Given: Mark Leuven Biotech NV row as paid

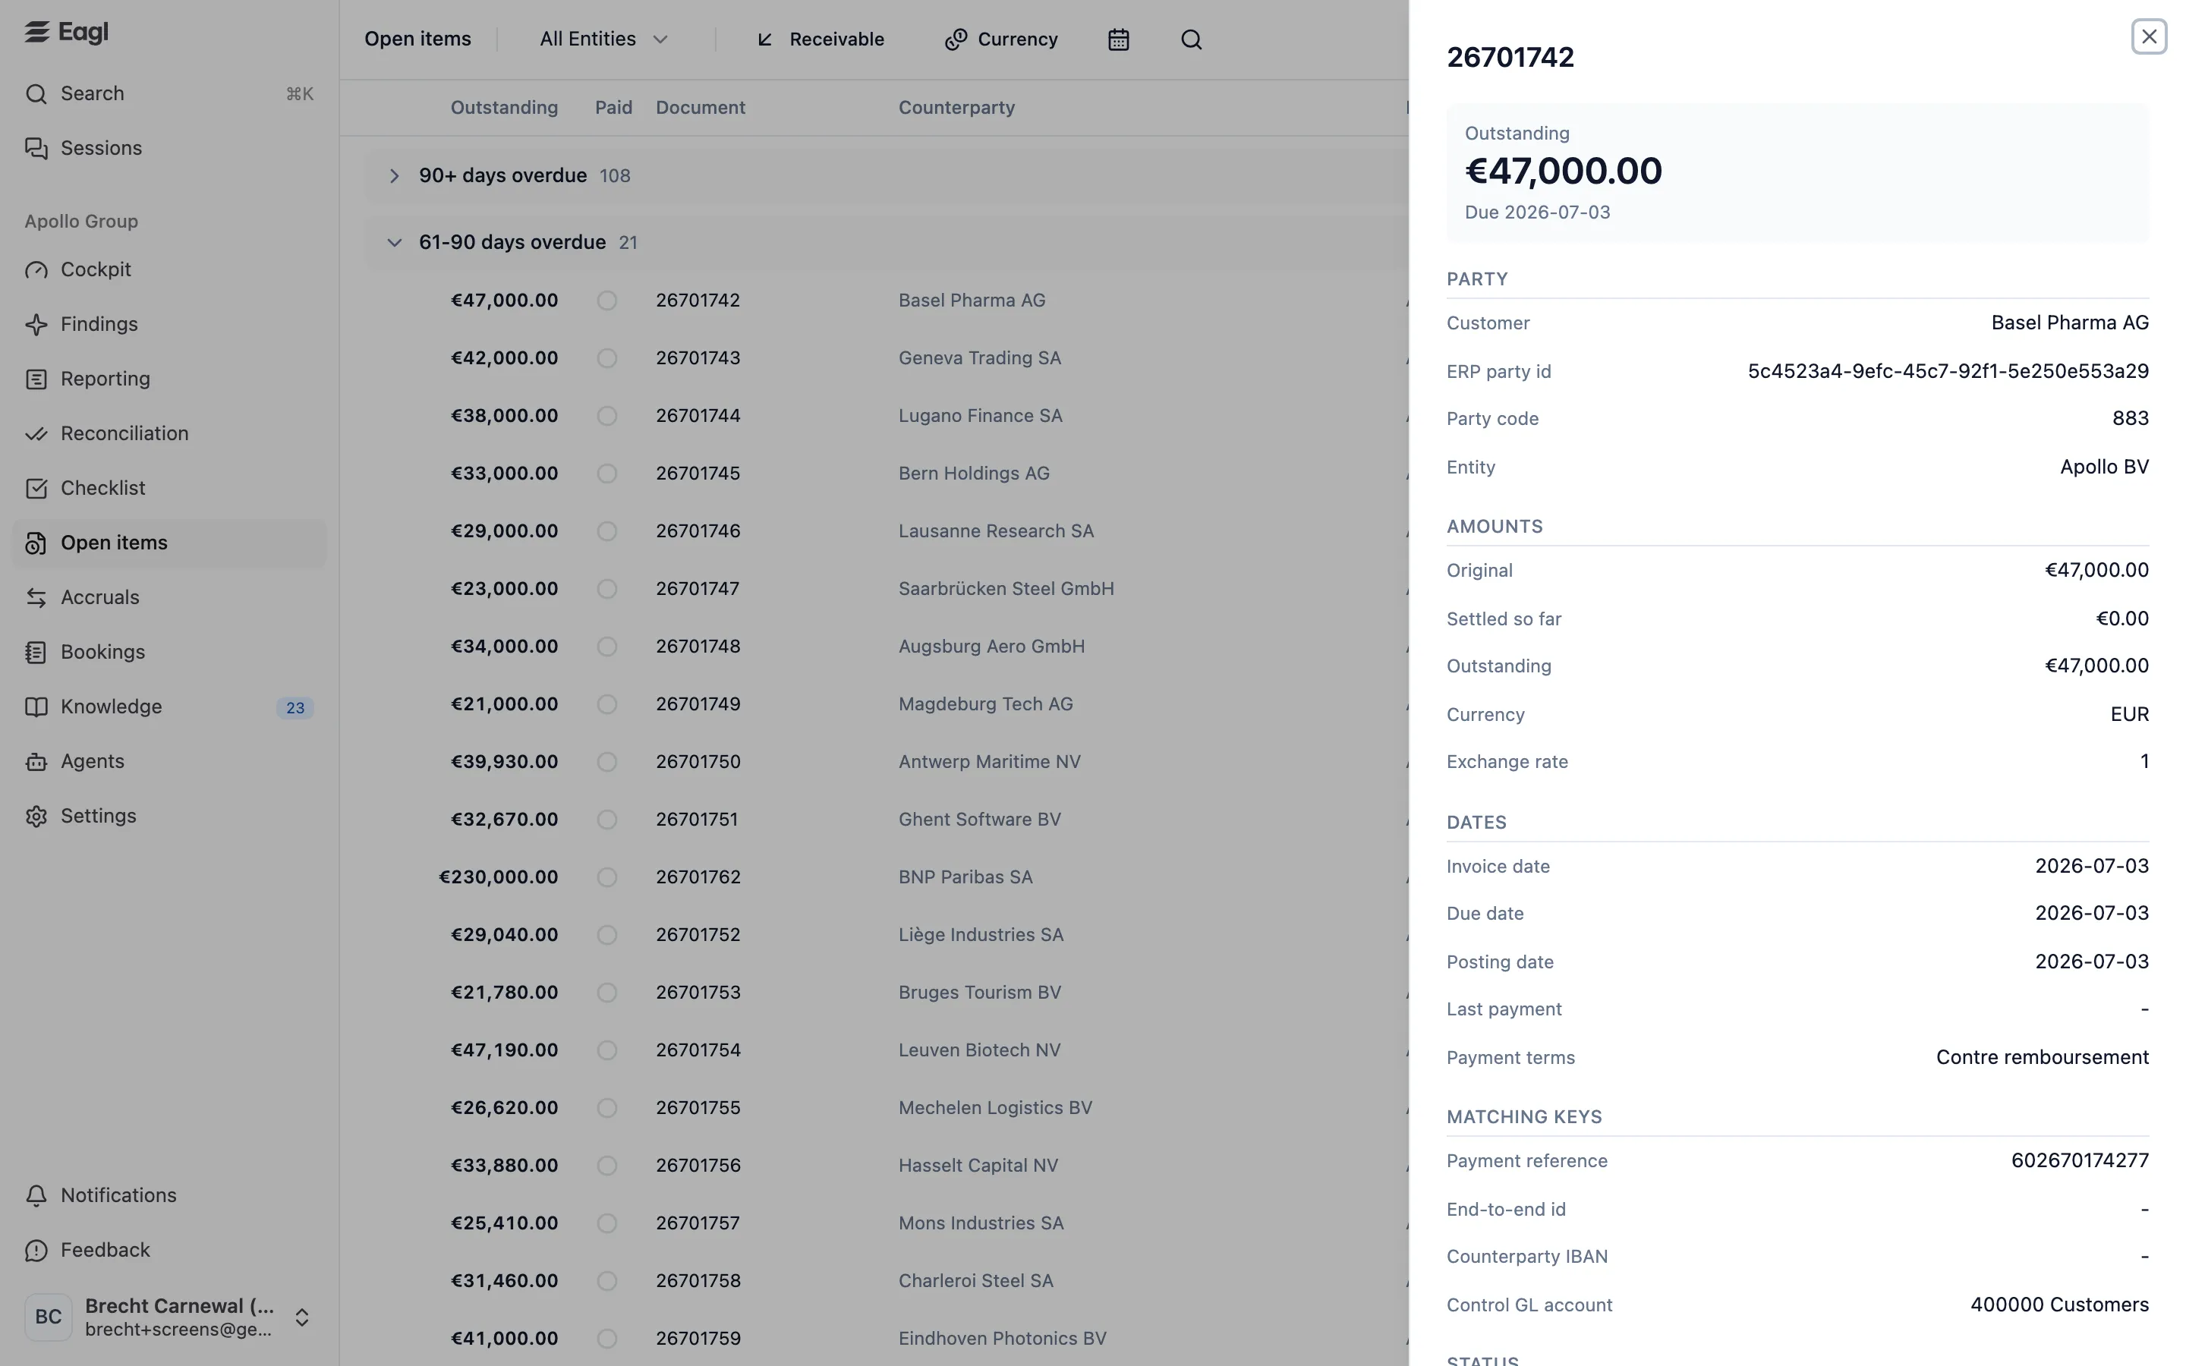Looking at the screenshot, I should (x=607, y=1051).
